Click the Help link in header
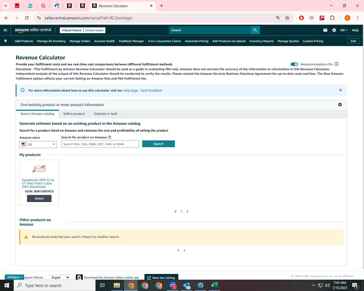Viewport: 364px width, 291px height. [355, 30]
